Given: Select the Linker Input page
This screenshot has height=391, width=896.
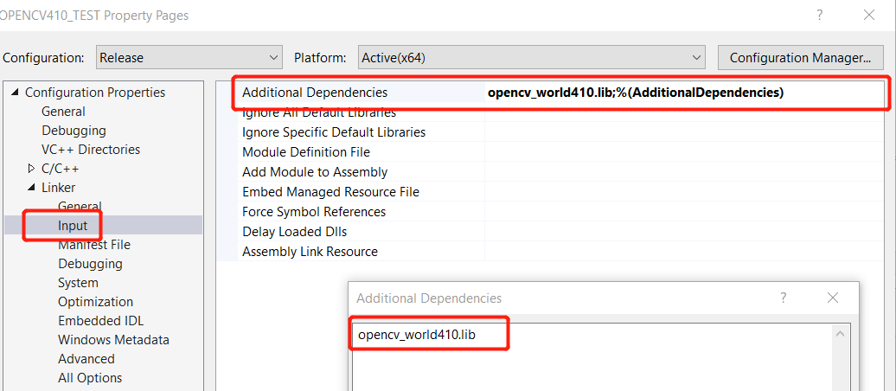Looking at the screenshot, I should click(73, 226).
